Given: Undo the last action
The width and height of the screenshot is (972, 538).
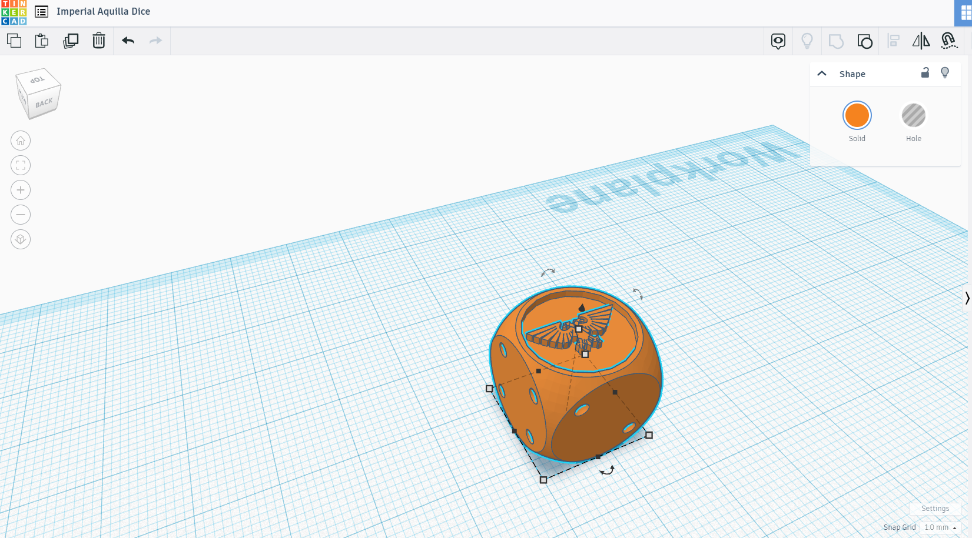Looking at the screenshot, I should tap(128, 41).
